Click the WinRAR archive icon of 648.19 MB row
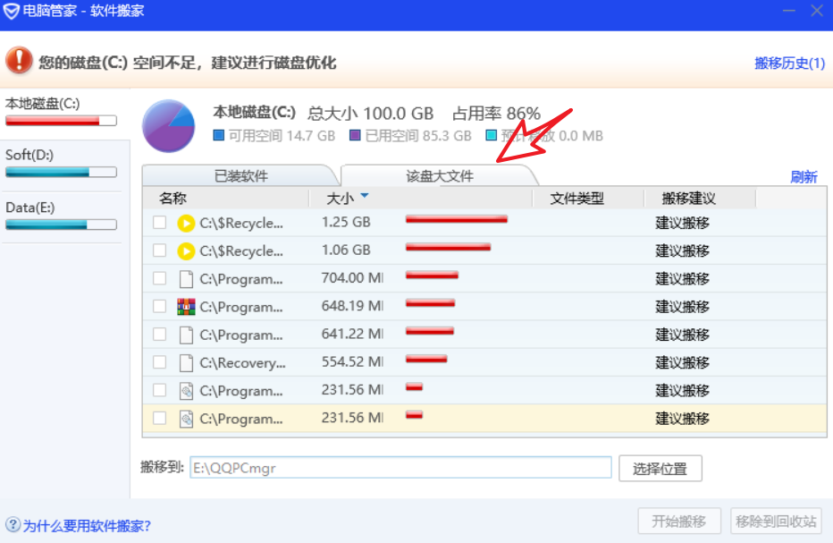The width and height of the screenshot is (833, 543). click(186, 307)
